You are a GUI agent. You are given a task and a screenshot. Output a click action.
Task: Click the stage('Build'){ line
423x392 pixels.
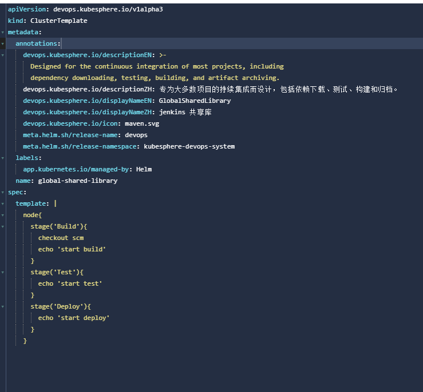click(x=59, y=226)
